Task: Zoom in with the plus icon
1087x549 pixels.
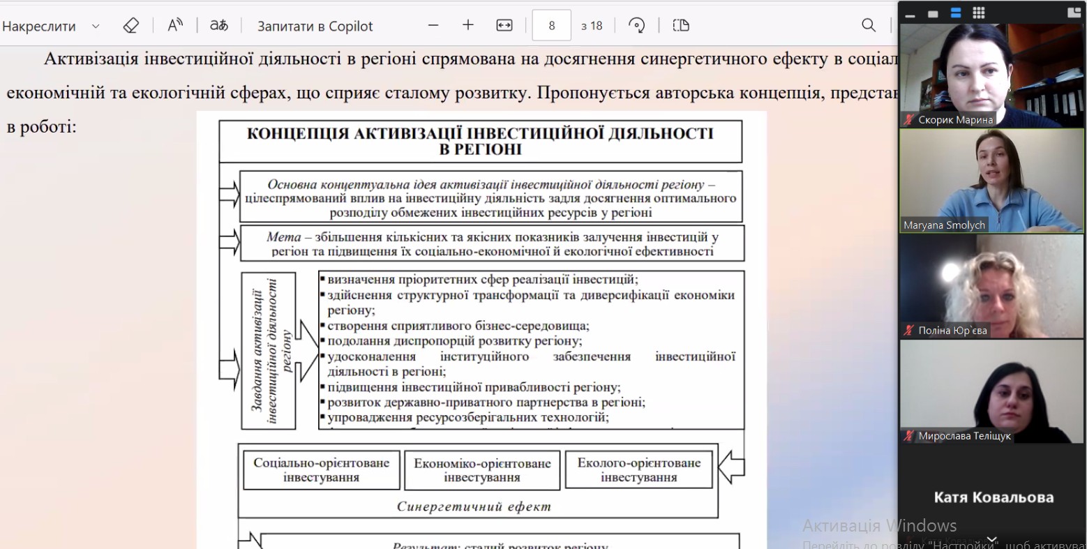Action: 468,26
